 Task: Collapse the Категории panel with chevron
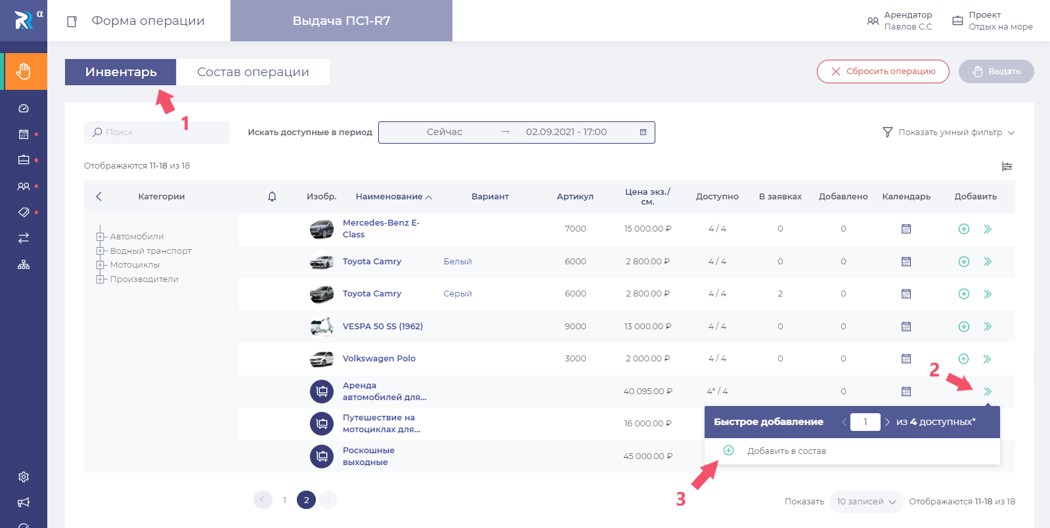click(99, 196)
